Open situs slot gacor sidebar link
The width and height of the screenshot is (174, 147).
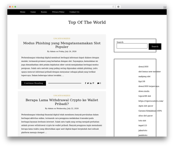tap(145, 116)
